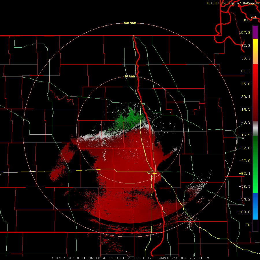Click the 50 NMI range ring label
The image size is (260, 260).
pyautogui.click(x=130, y=76)
